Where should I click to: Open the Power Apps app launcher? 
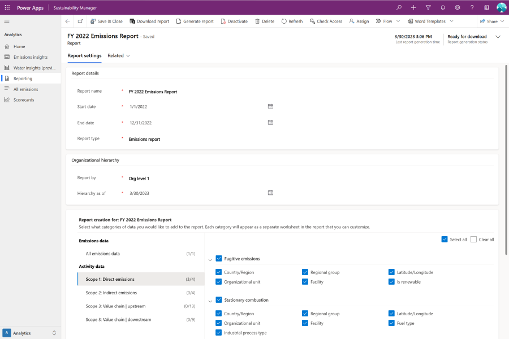click(x=7, y=8)
